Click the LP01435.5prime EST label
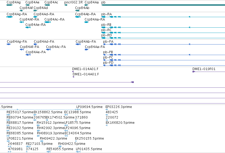Screen dimensions: 225x153 (x=89, y=149)
